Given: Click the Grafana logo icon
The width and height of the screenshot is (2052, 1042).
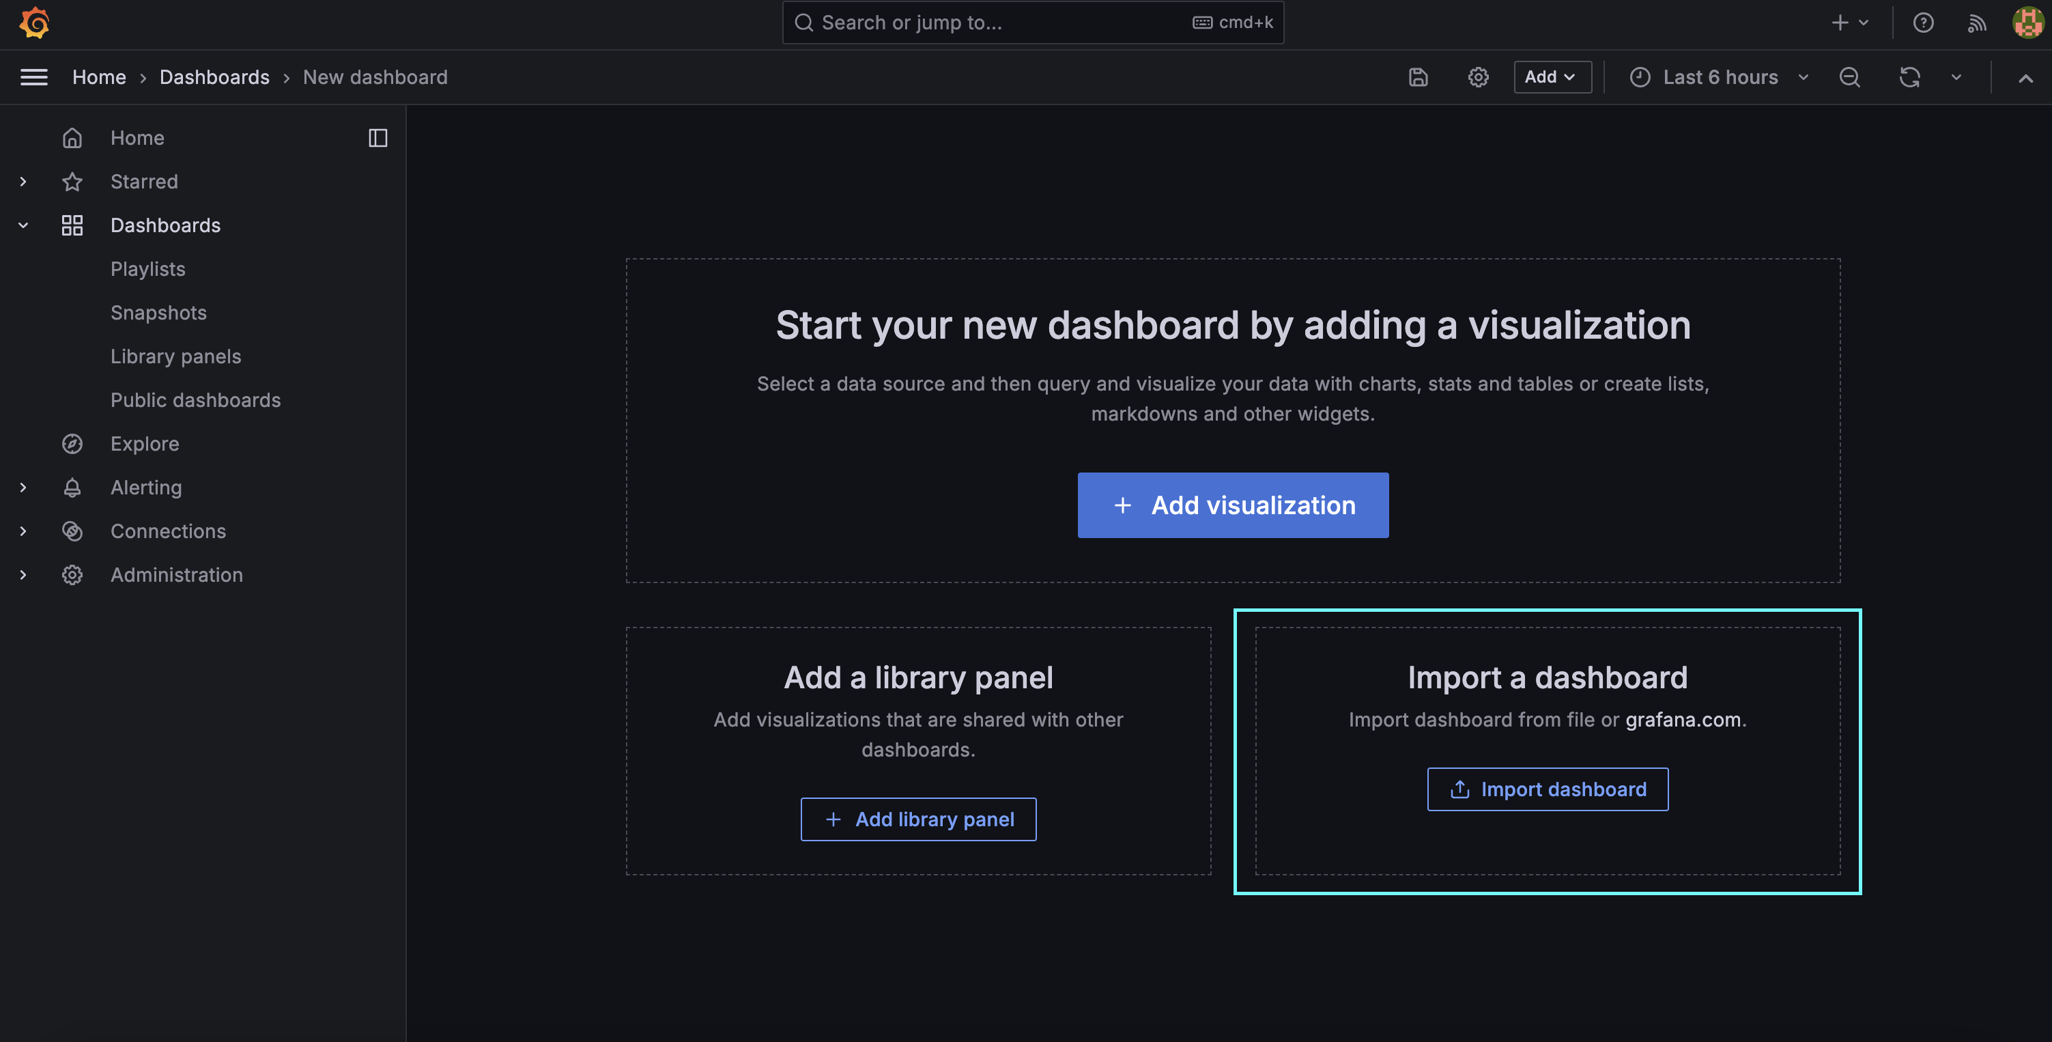Looking at the screenshot, I should (x=34, y=23).
